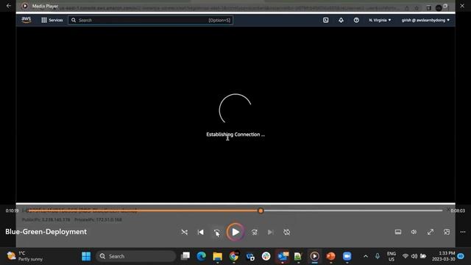Open Outlook from taskbar
The image size is (471, 265).
click(283, 256)
